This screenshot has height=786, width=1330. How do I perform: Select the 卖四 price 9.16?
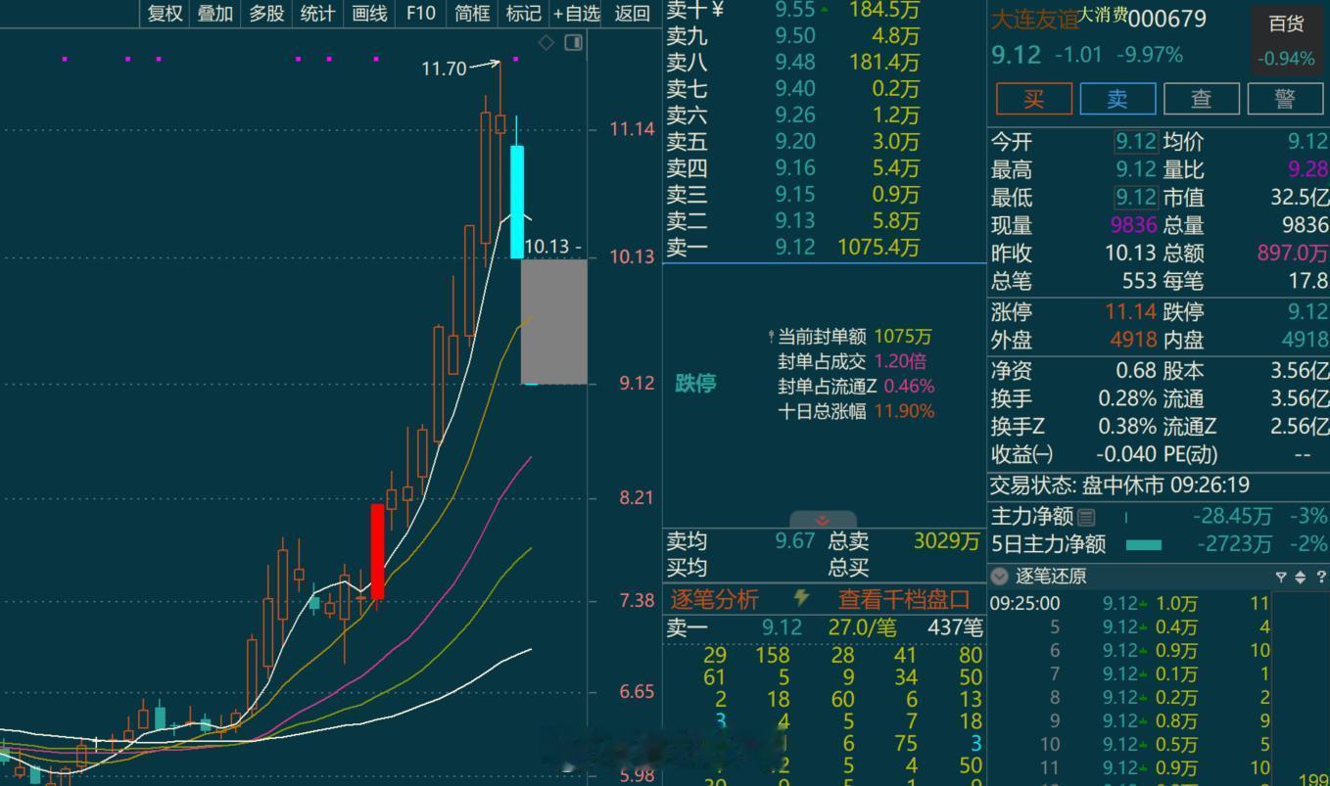(795, 168)
